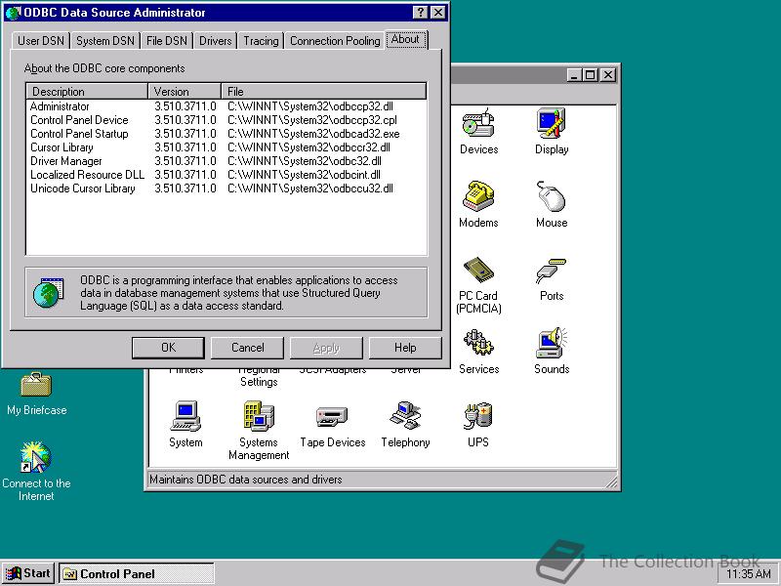Viewport: 781px width, 586px height.
Task: Open the Devices control panel icon
Action: pos(478,125)
